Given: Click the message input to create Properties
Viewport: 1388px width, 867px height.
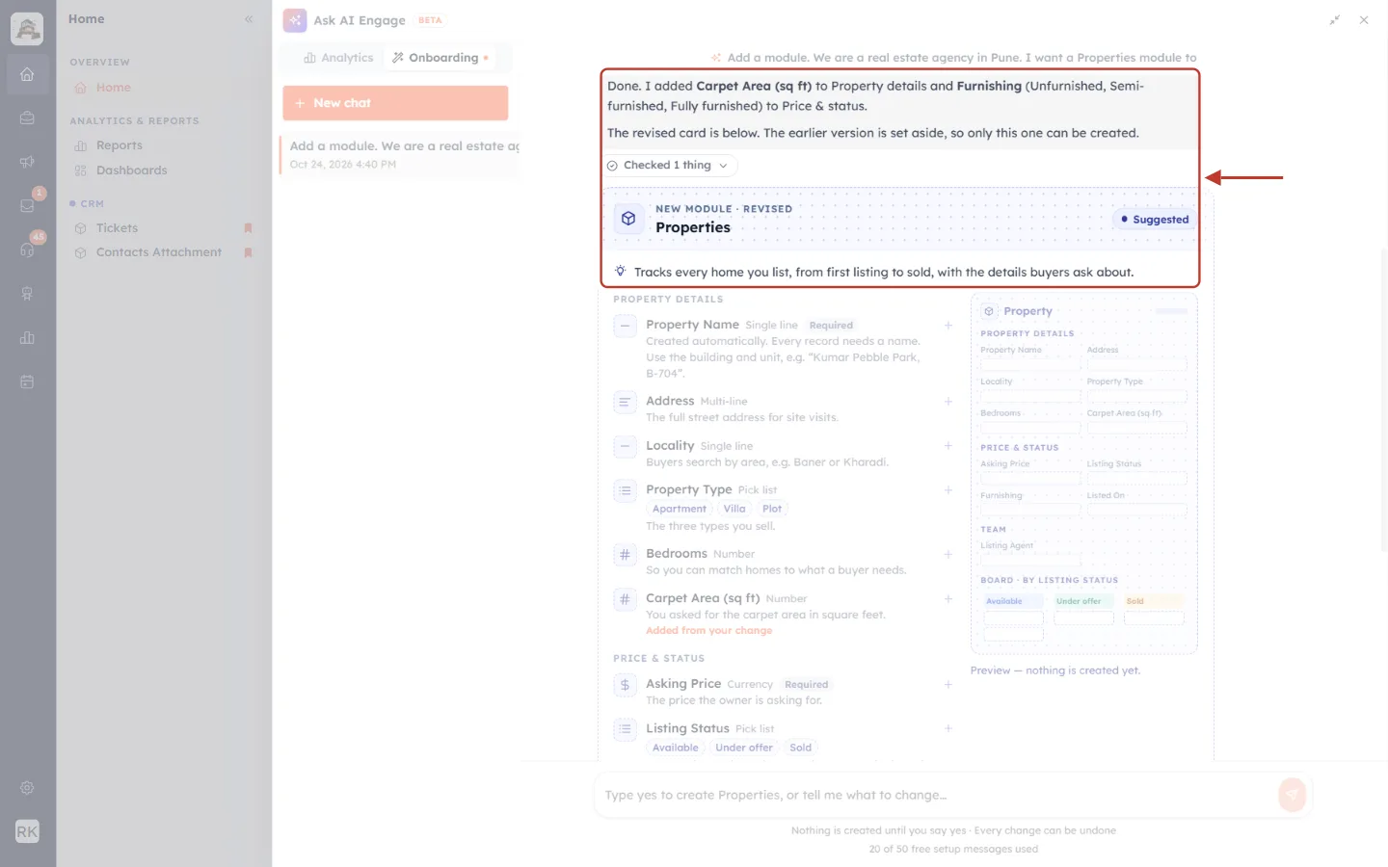Looking at the screenshot, I should point(935,795).
